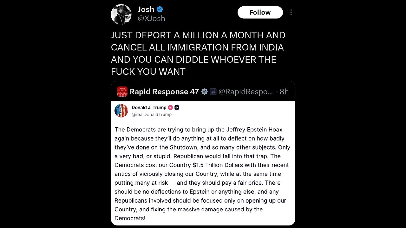Click the Josh display name
The height and width of the screenshot is (228, 406).
pyautogui.click(x=146, y=9)
